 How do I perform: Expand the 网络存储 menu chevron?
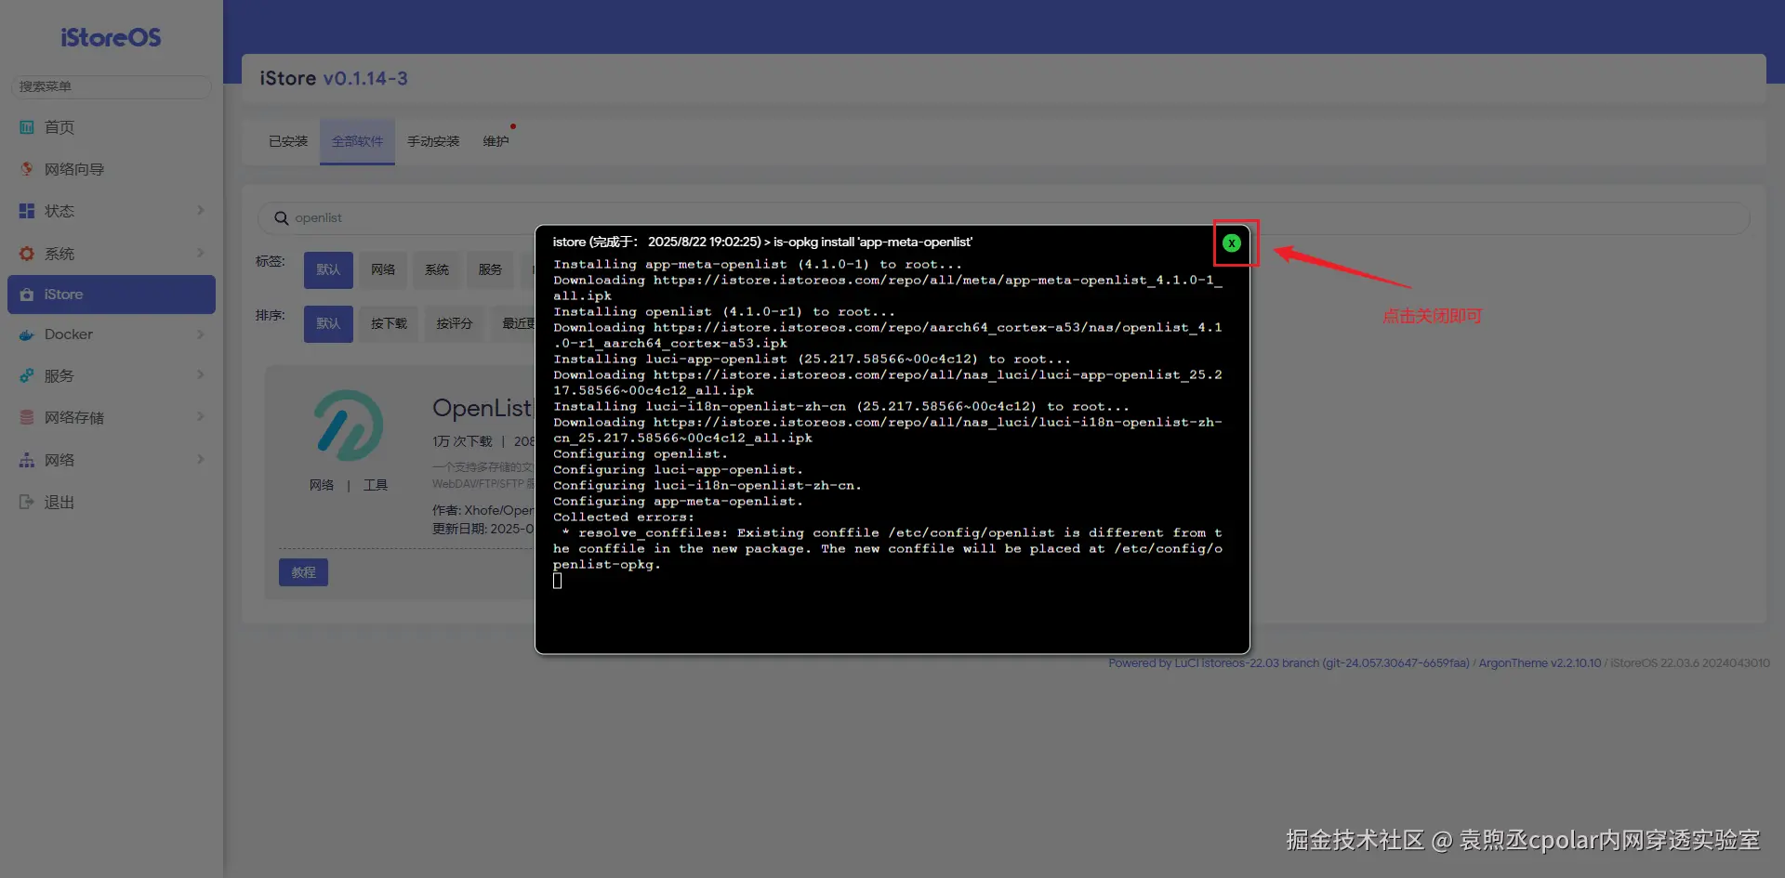click(x=201, y=417)
